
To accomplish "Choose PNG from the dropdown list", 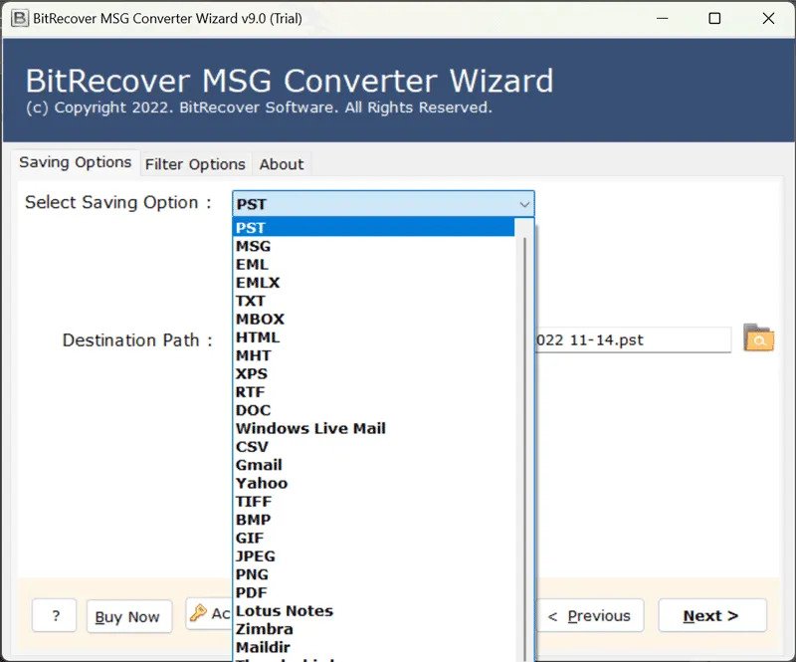I will pos(374,574).
